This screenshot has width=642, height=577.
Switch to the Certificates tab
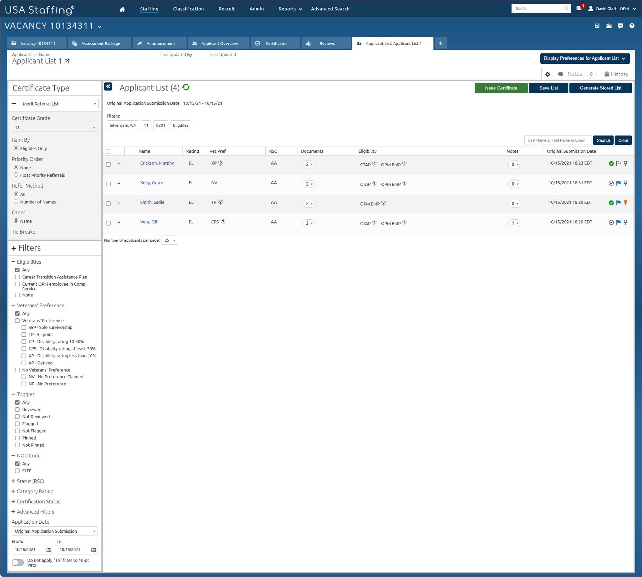[x=276, y=43]
